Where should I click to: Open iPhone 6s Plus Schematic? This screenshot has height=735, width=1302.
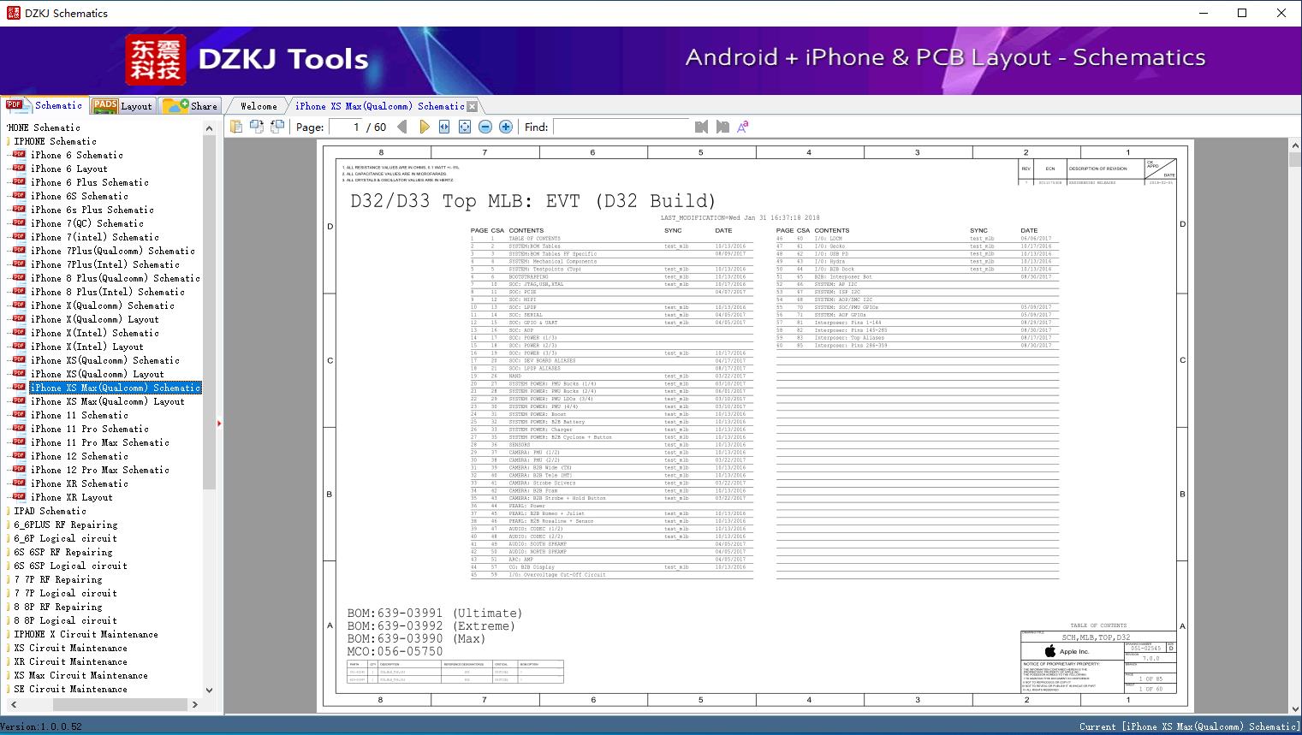(x=92, y=210)
